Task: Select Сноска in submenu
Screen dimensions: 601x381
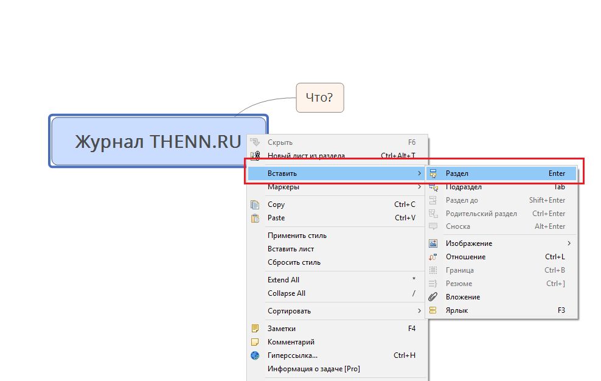Action: tap(501, 226)
